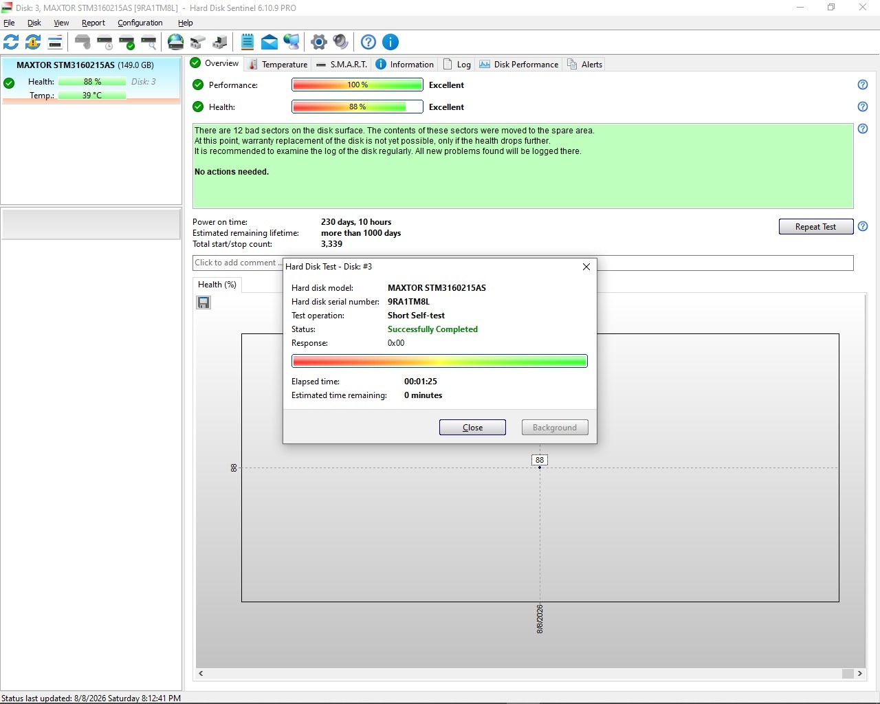The height and width of the screenshot is (704, 880).
Task: Click the help icon next to Repeat Test
Action: pos(863,226)
